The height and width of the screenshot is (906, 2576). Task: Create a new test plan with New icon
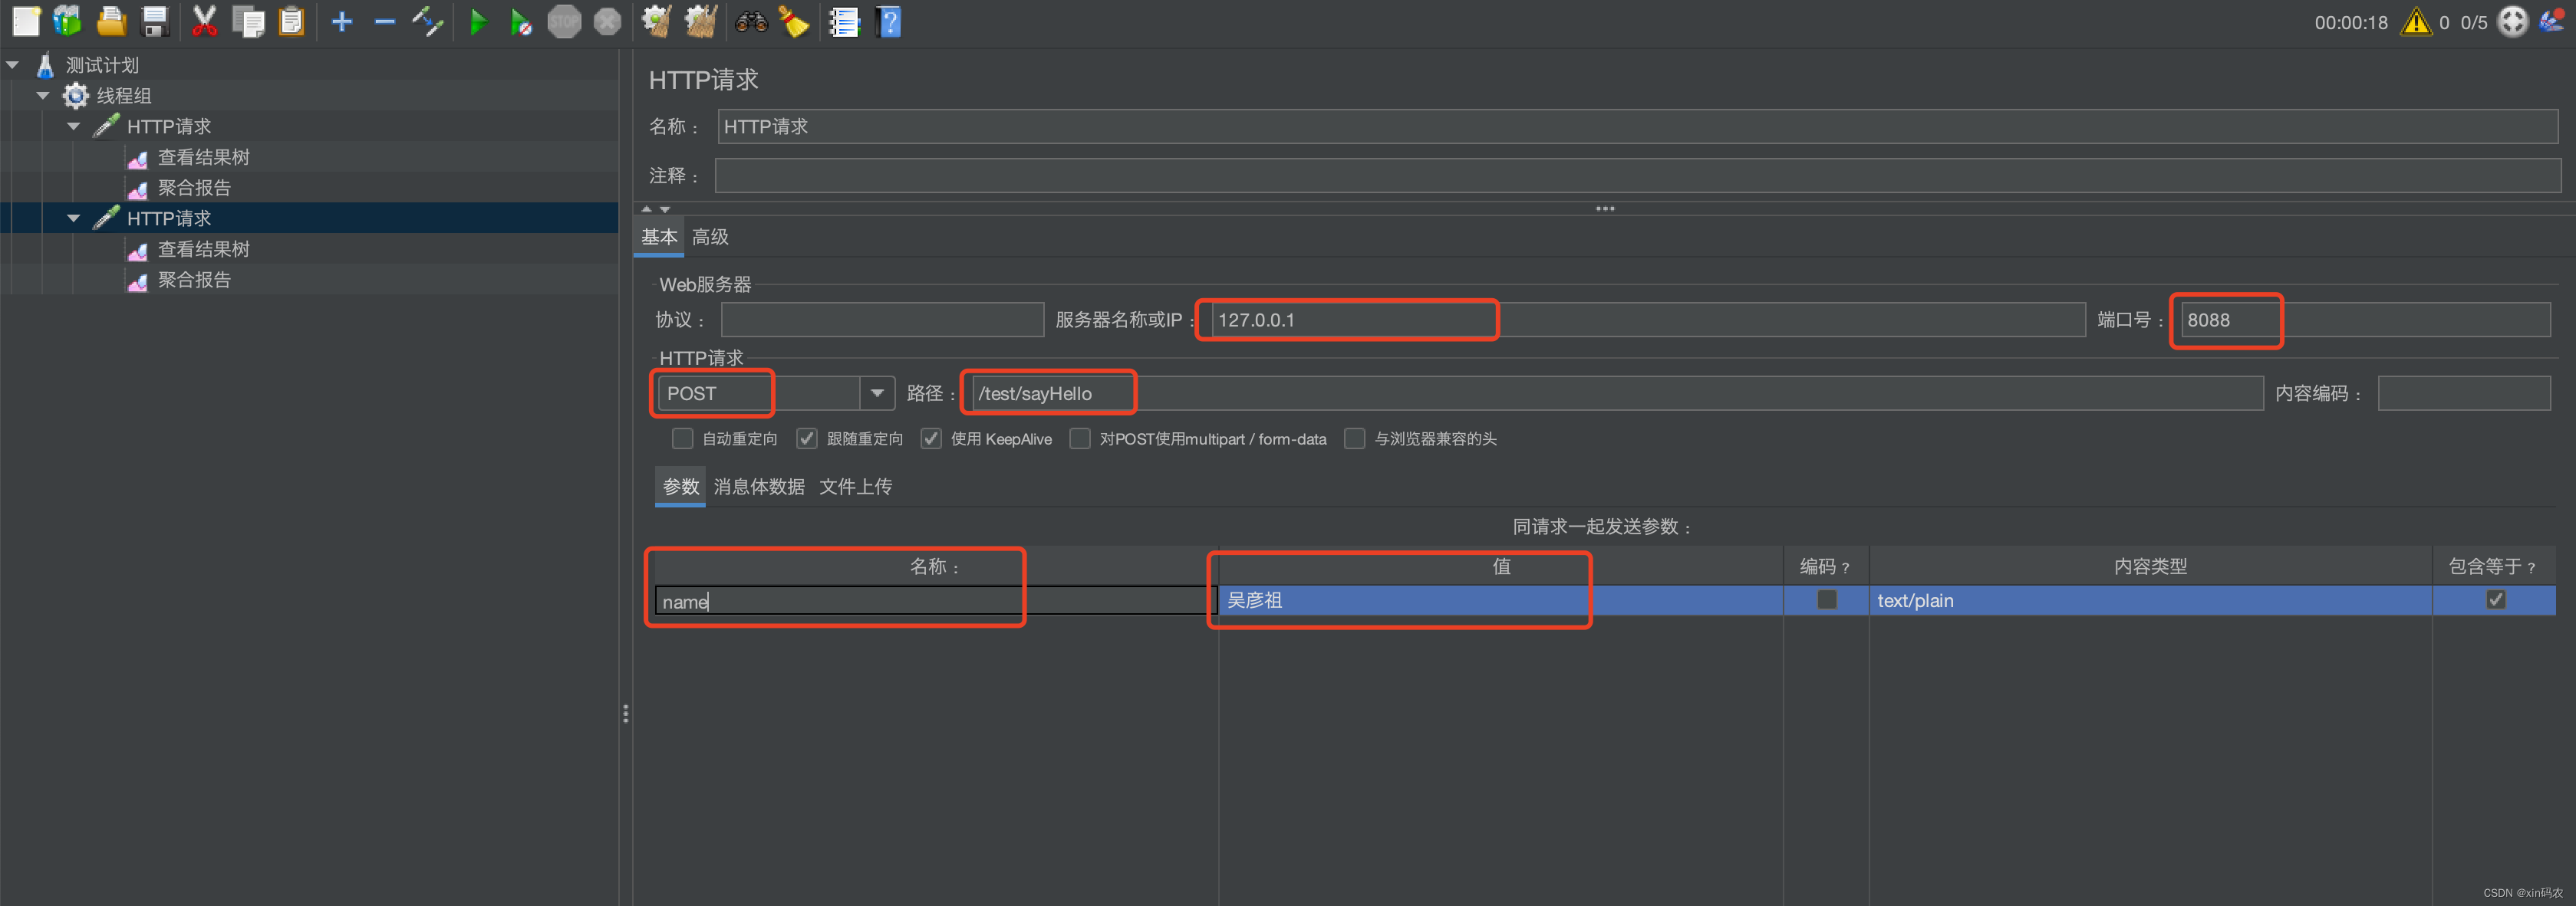click(26, 21)
